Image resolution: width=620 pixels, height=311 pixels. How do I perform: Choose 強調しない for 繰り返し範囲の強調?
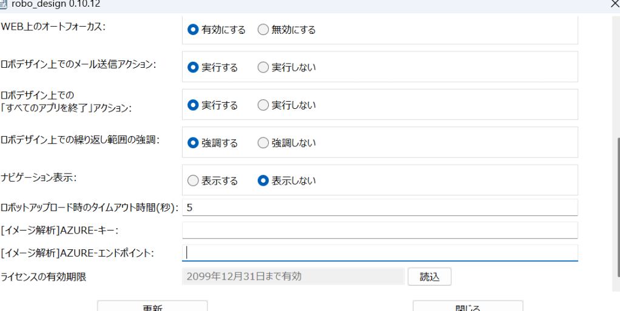pyautogui.click(x=263, y=143)
